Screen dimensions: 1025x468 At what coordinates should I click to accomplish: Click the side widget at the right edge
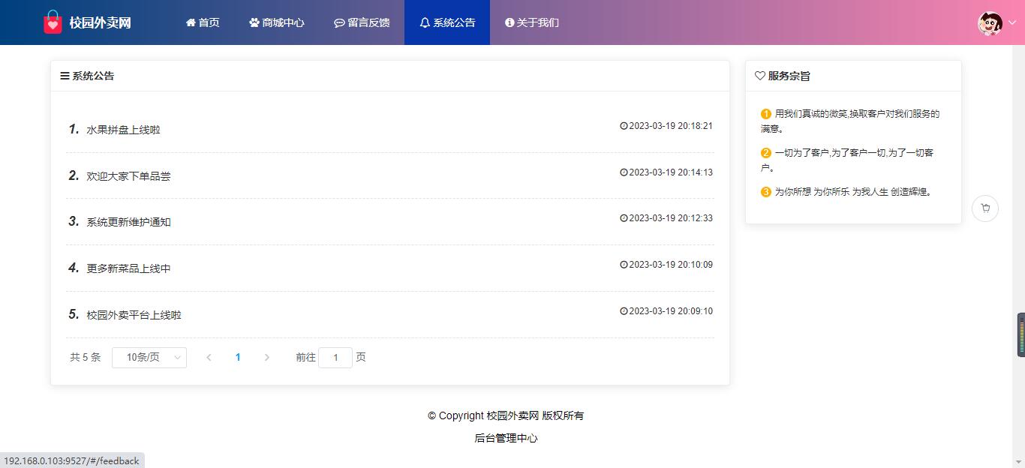1021,334
